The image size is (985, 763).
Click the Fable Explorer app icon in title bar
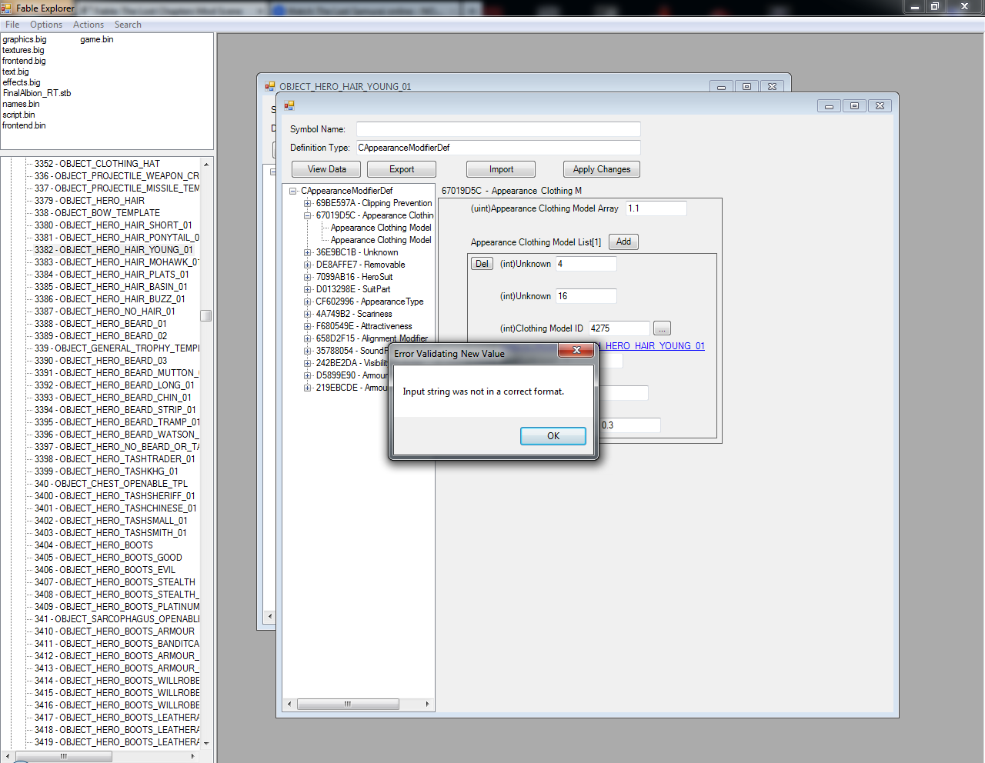7,8
